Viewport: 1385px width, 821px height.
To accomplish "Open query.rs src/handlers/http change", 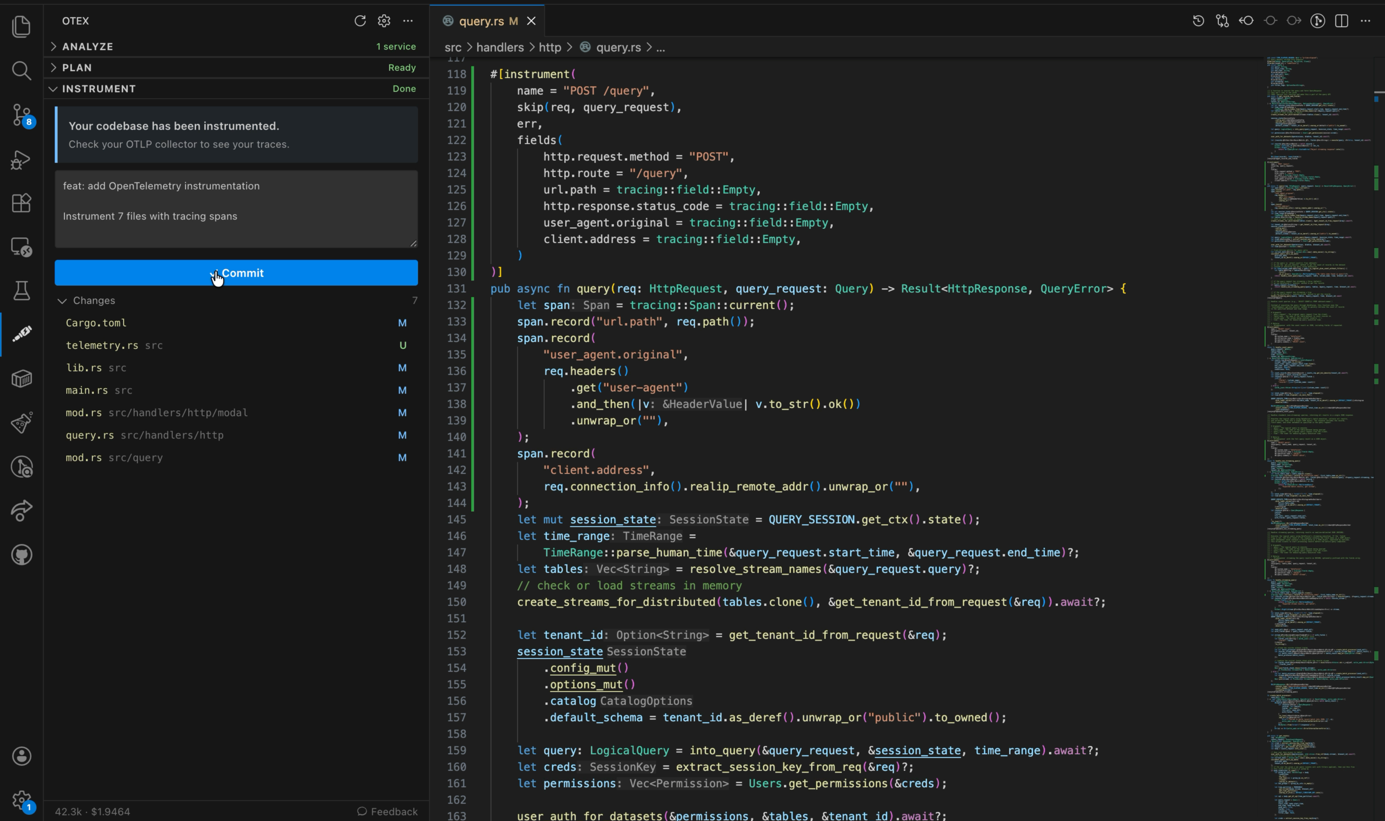I will coord(236,435).
